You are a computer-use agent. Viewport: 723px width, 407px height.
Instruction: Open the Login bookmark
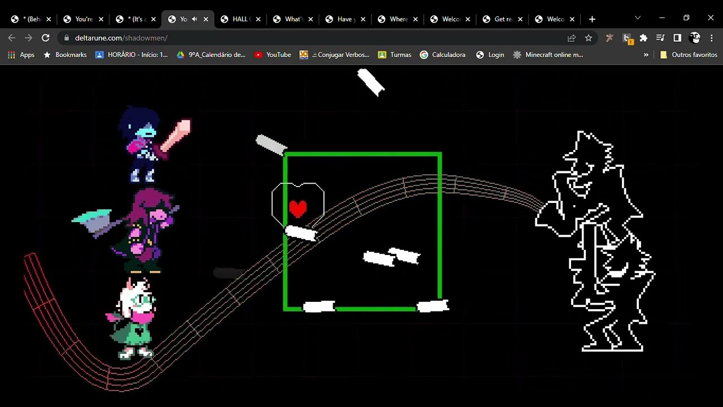[x=490, y=55]
